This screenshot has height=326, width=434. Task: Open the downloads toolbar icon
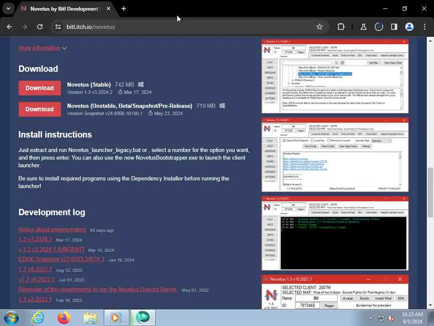click(x=378, y=27)
